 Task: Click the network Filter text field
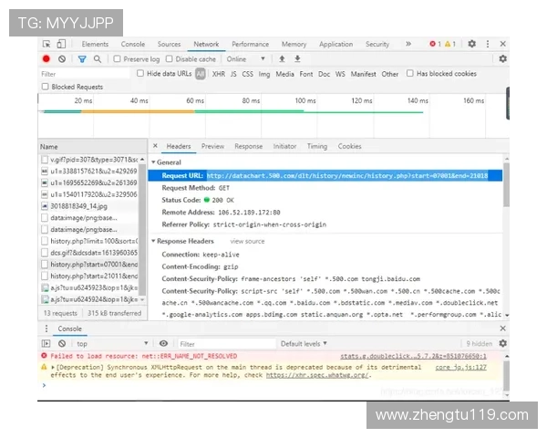coord(82,74)
